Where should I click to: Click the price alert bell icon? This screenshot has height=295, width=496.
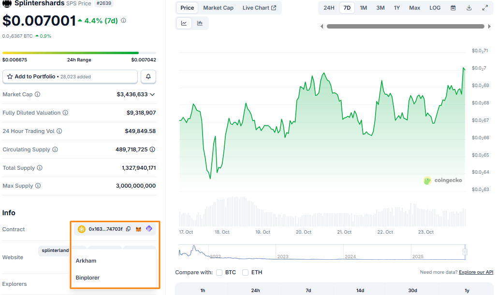pos(148,76)
